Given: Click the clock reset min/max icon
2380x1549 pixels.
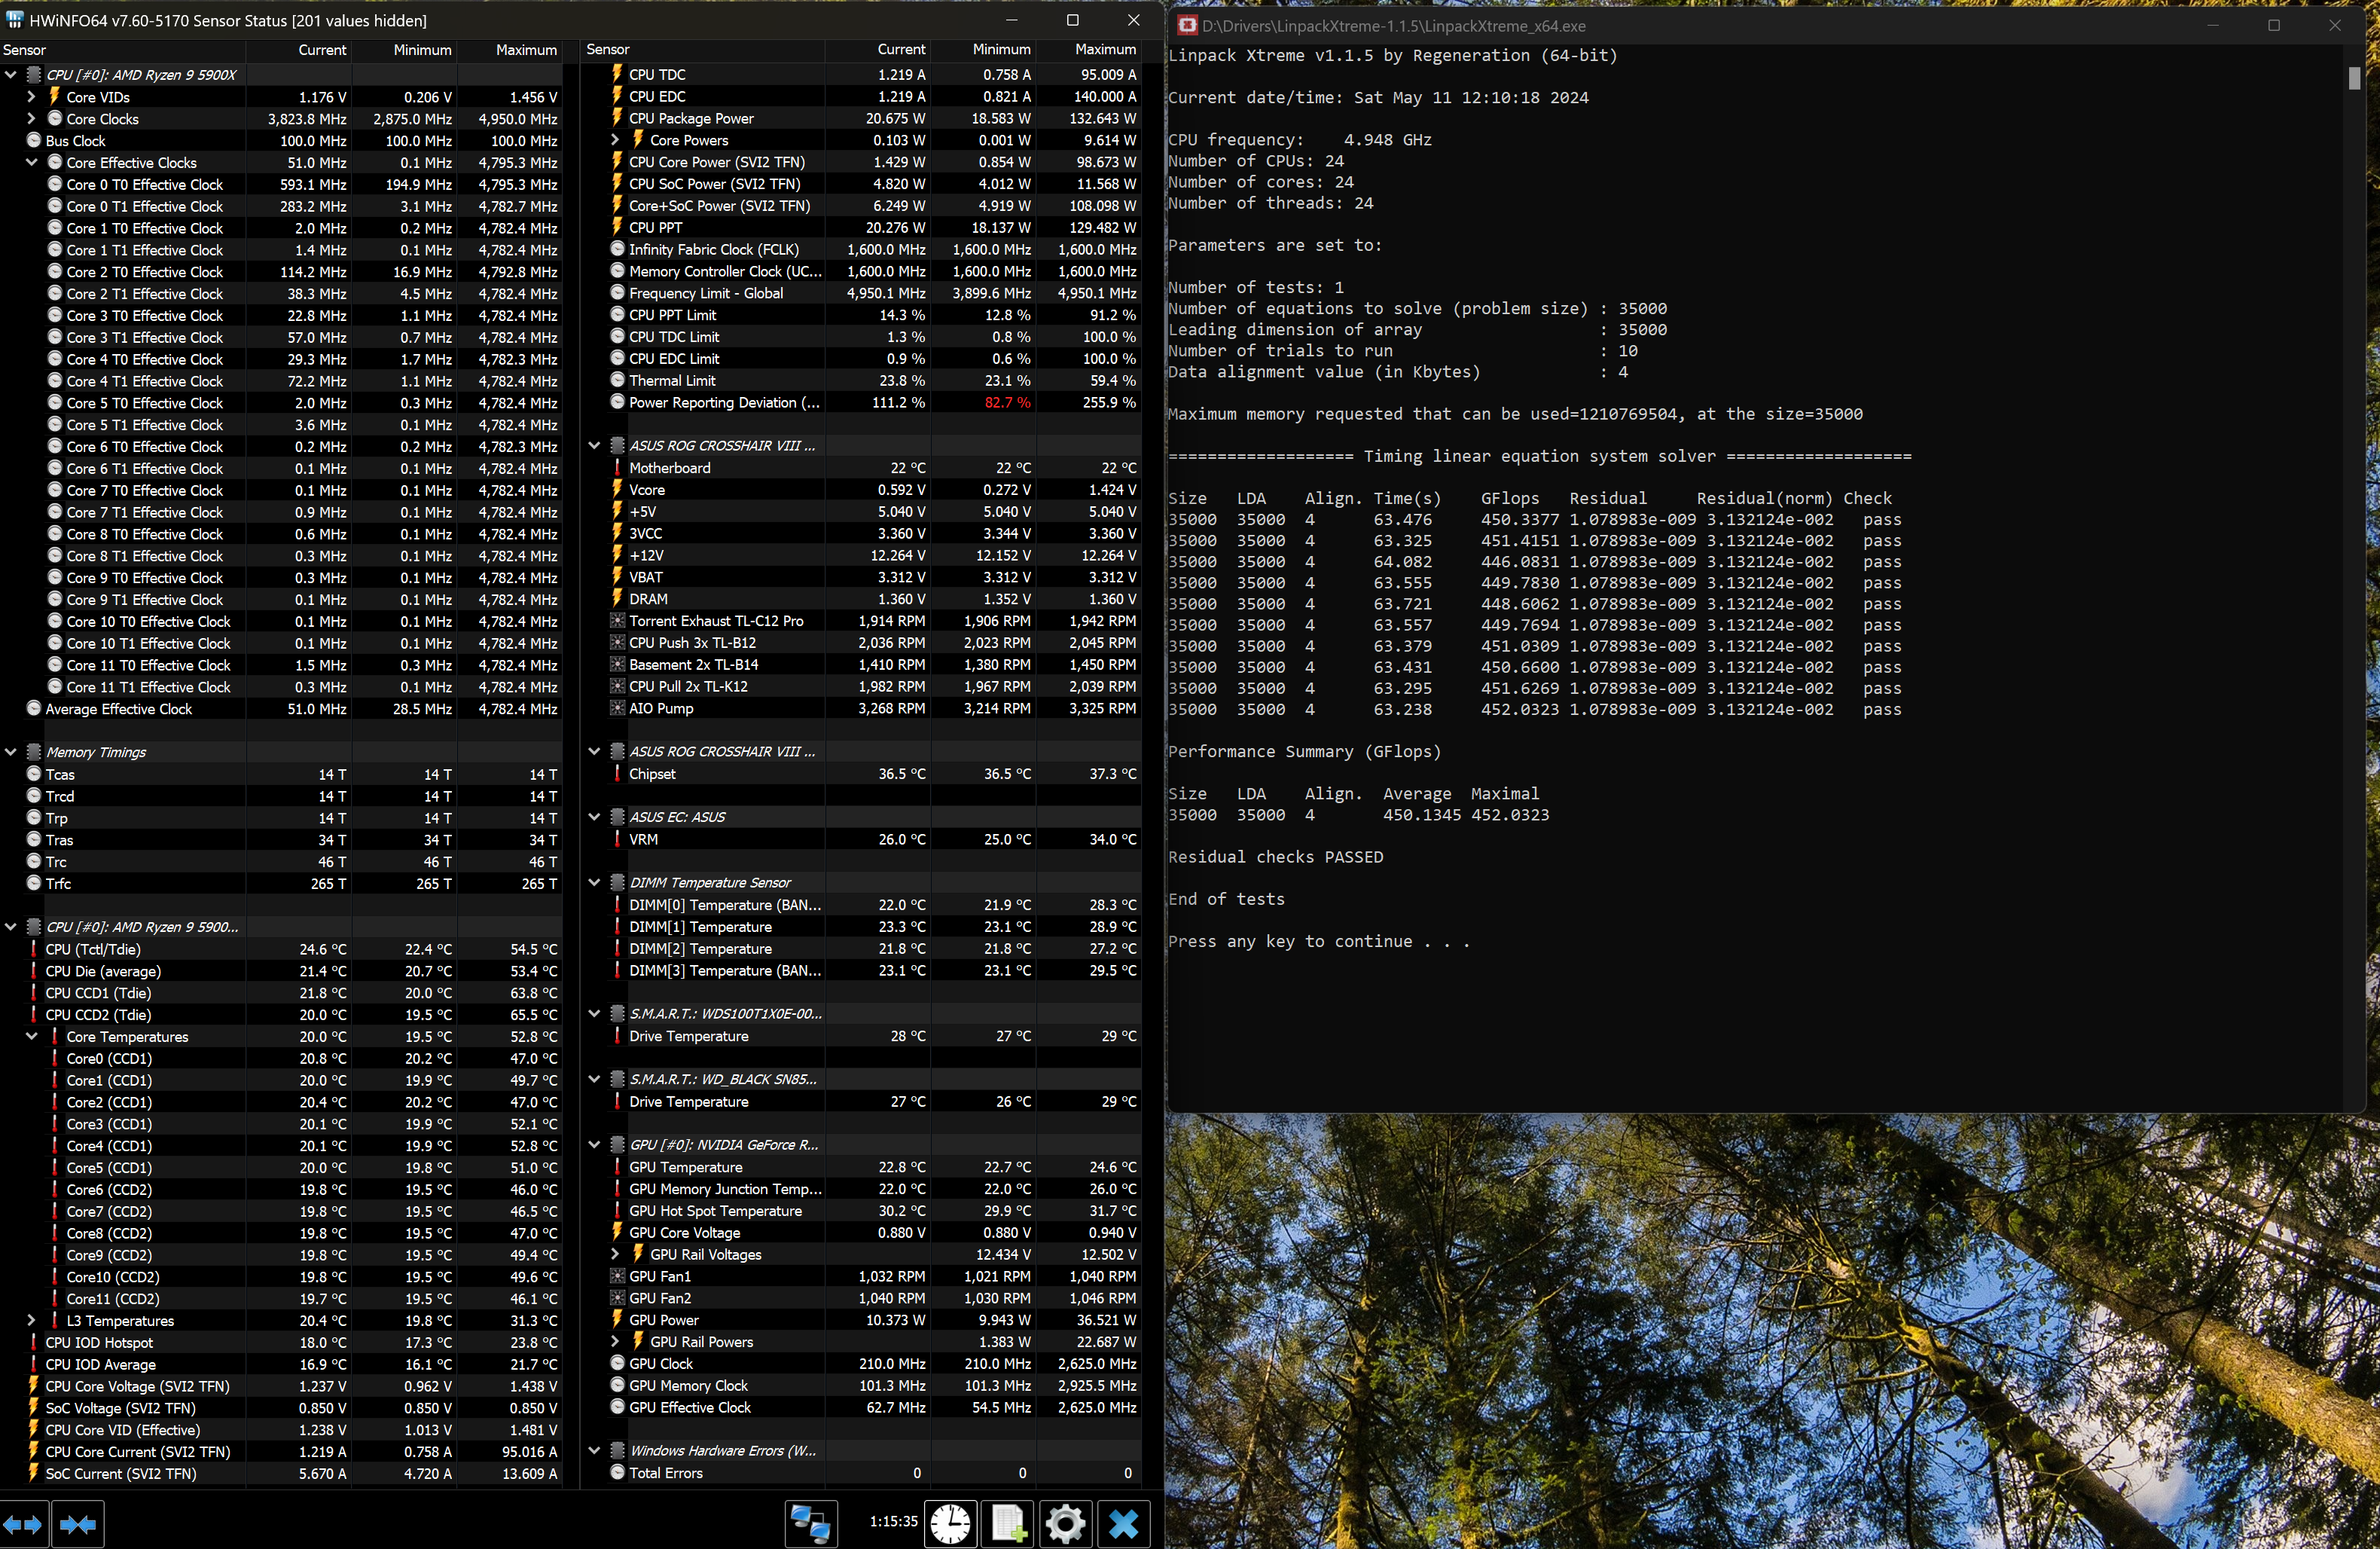Looking at the screenshot, I should 950,1524.
